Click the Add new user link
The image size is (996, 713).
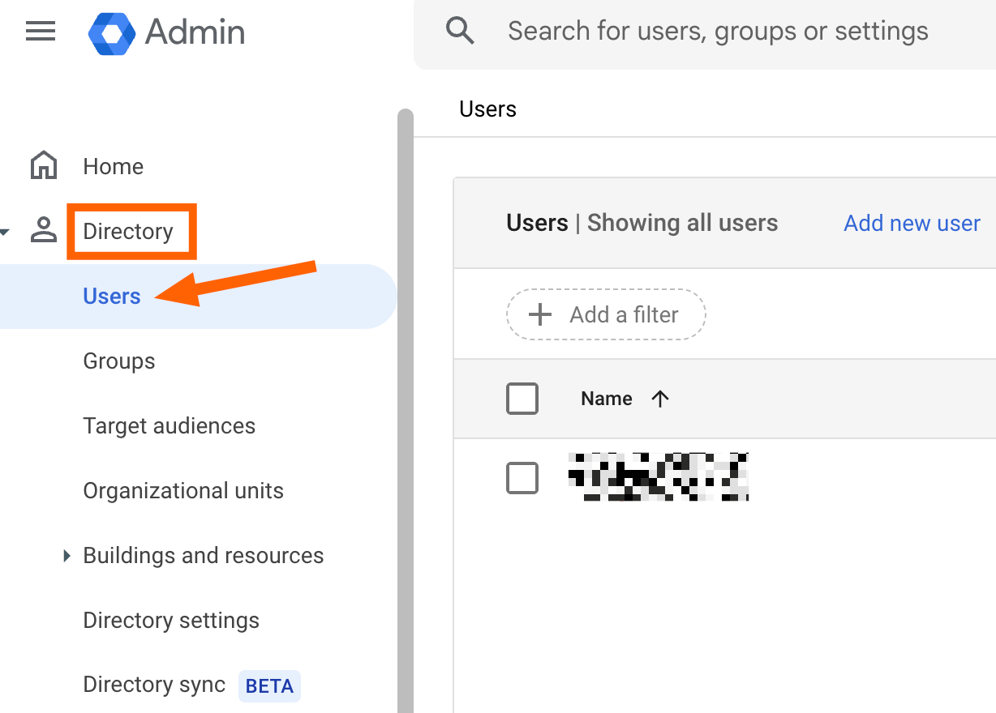coord(912,224)
